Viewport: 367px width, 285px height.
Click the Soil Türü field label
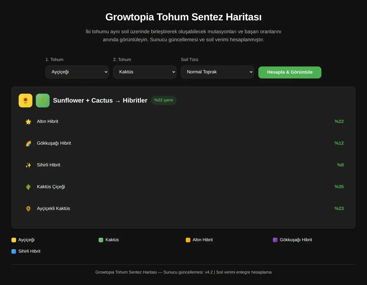[x=190, y=60]
